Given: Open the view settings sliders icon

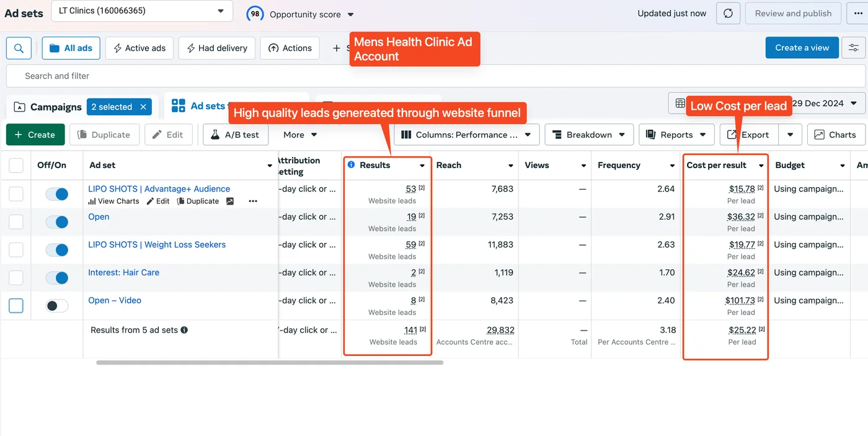Looking at the screenshot, I should [x=854, y=48].
